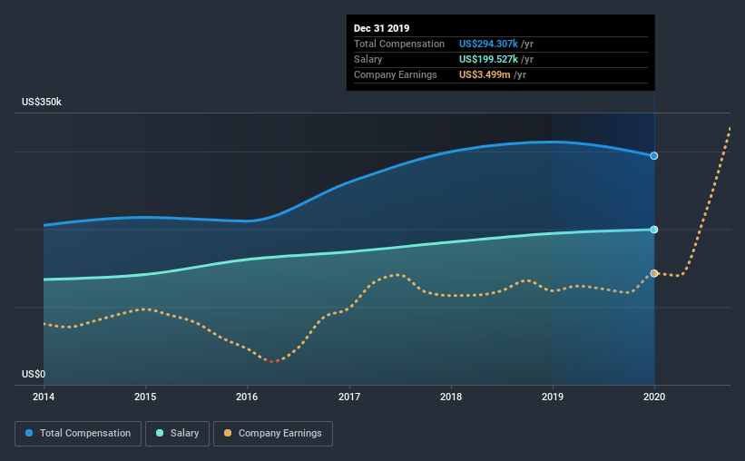Click the blue dot in Total Compensation legend
Viewport: 745px width, 461px height.
(x=29, y=433)
